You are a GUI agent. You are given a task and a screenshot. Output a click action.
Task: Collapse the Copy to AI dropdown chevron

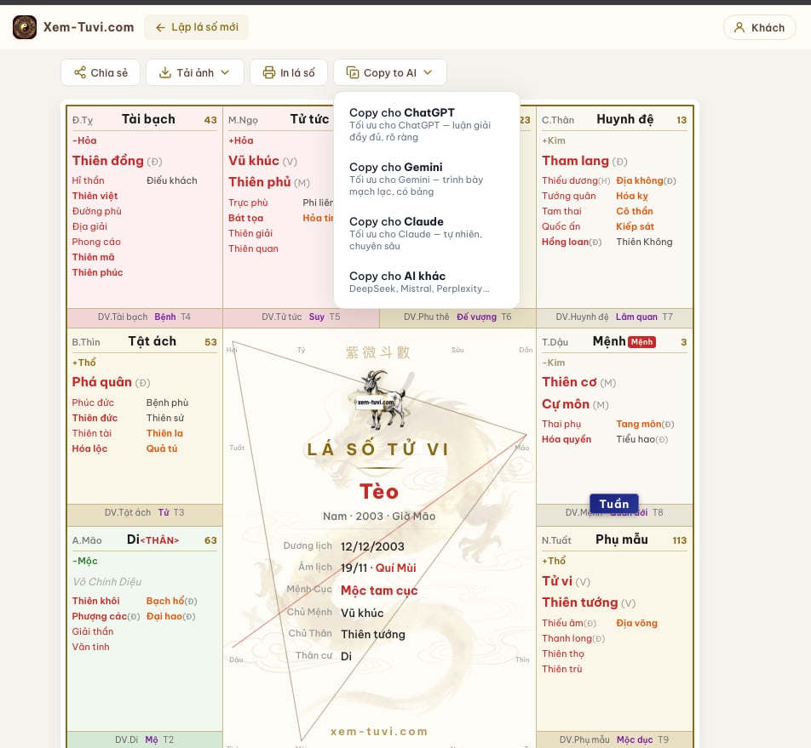[428, 72]
